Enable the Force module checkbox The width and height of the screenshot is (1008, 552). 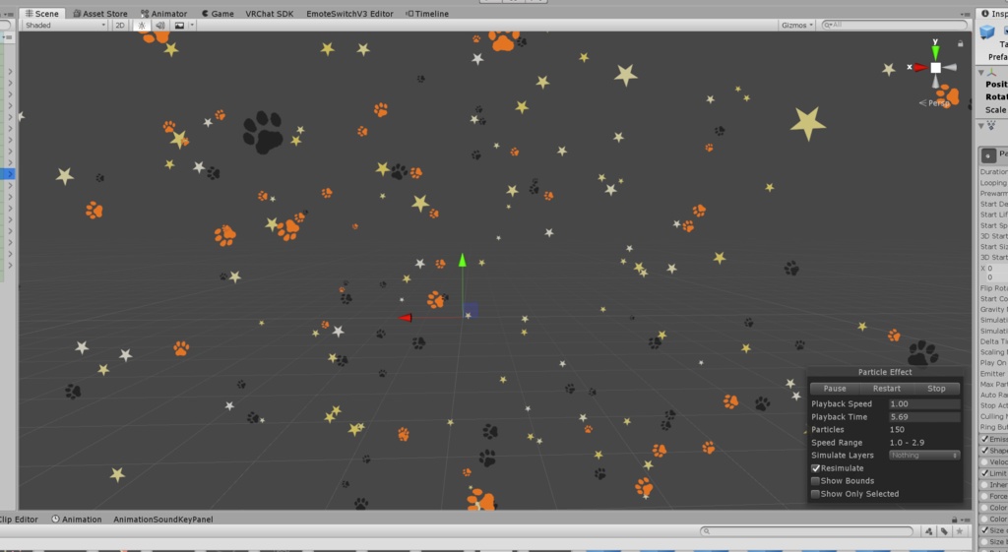[x=984, y=496]
